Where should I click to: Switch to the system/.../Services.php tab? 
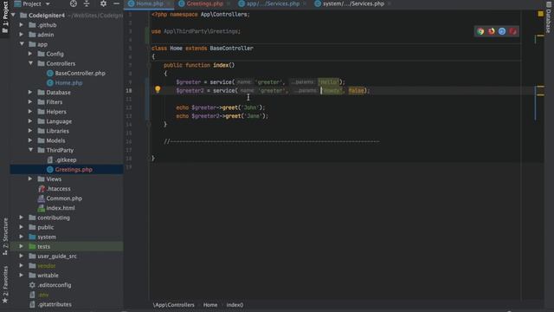point(353,3)
